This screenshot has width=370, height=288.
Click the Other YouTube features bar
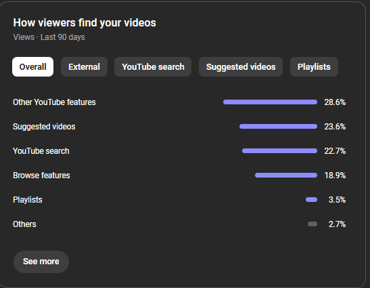(270, 102)
